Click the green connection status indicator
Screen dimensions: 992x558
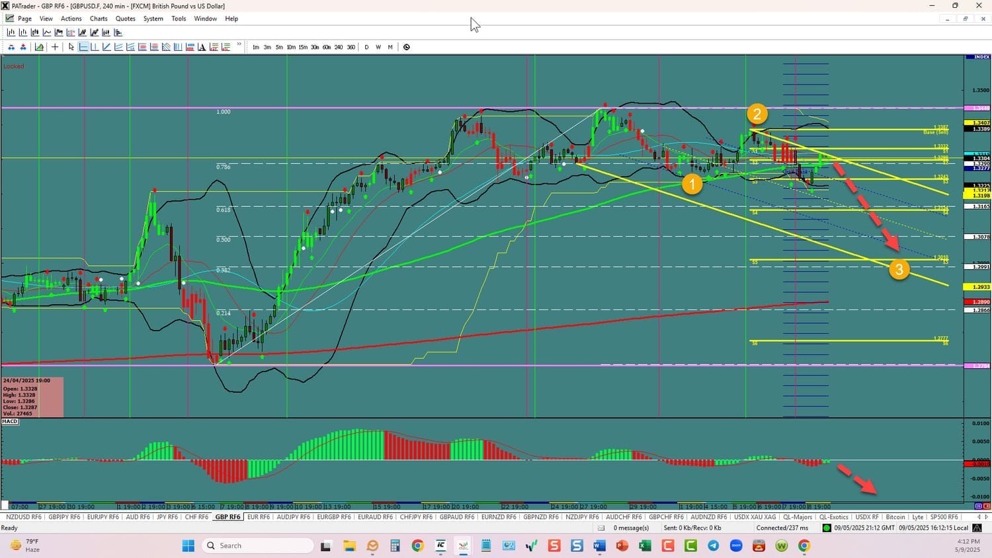[x=826, y=528]
